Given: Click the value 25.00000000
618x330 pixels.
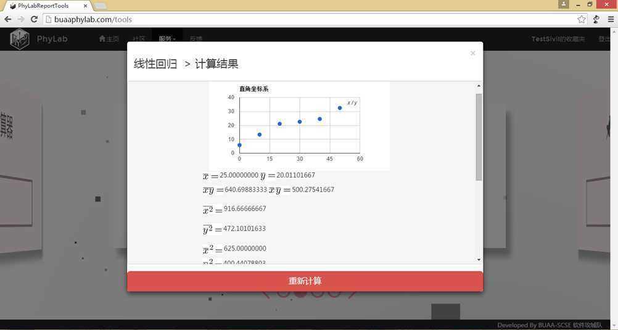Looking at the screenshot, I should pos(239,175).
